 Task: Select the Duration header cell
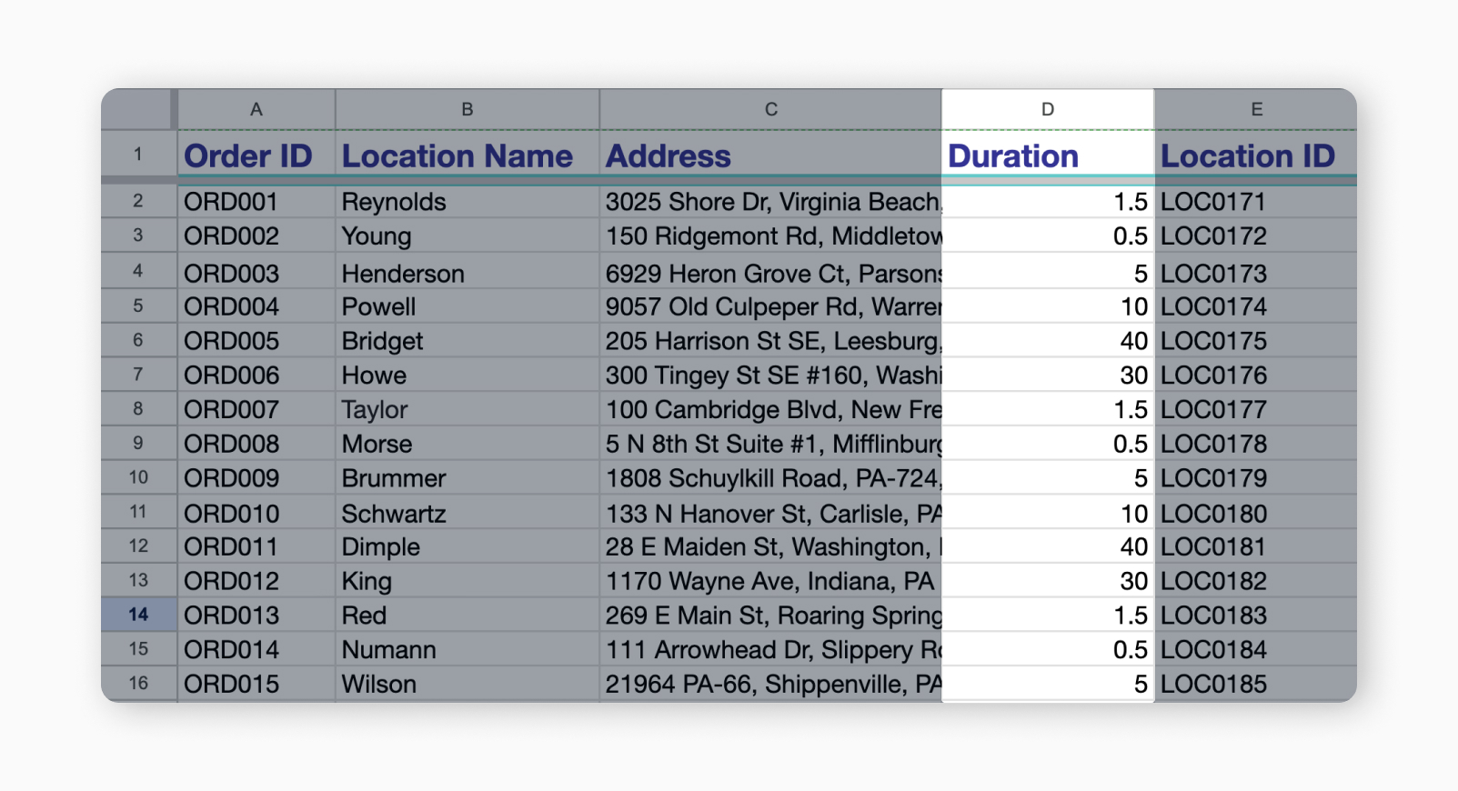click(1047, 156)
